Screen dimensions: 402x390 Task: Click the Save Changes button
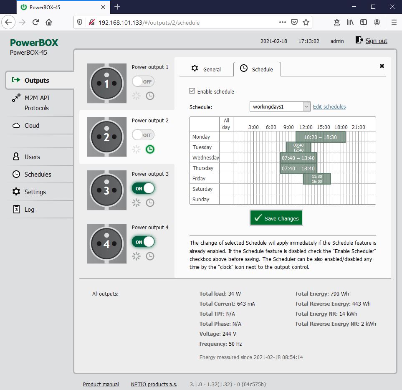276,218
